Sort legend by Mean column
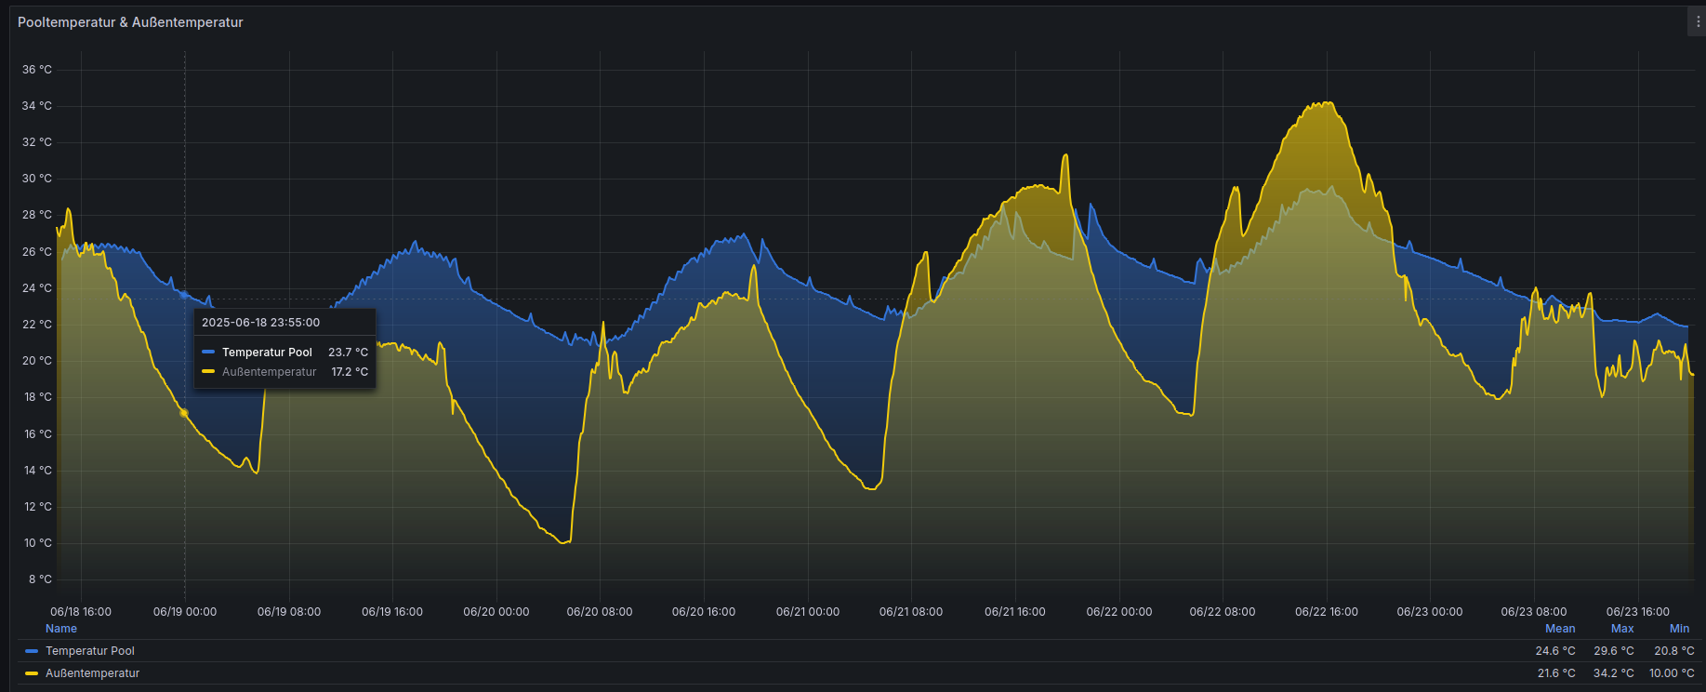 (1559, 629)
